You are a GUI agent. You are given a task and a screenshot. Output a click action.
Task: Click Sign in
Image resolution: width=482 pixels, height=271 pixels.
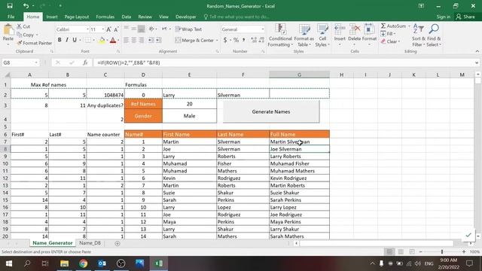(444, 17)
